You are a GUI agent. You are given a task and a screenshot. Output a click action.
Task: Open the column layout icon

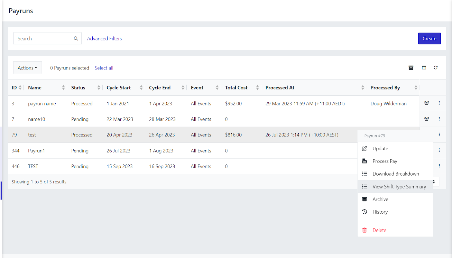coord(424,68)
